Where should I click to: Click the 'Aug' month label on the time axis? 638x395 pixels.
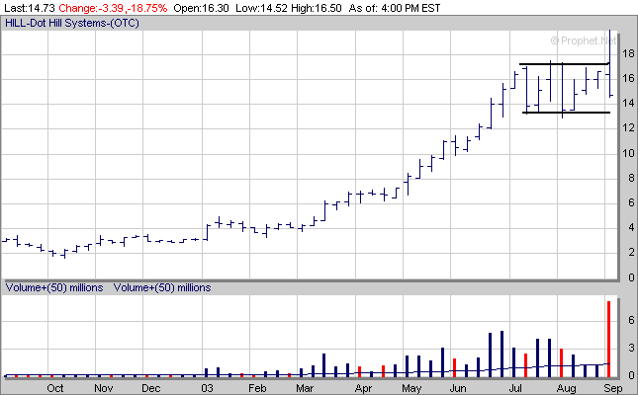[x=566, y=388]
